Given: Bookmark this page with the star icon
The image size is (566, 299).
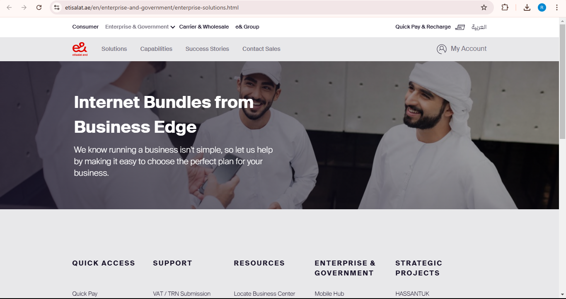Looking at the screenshot, I should pos(484,7).
